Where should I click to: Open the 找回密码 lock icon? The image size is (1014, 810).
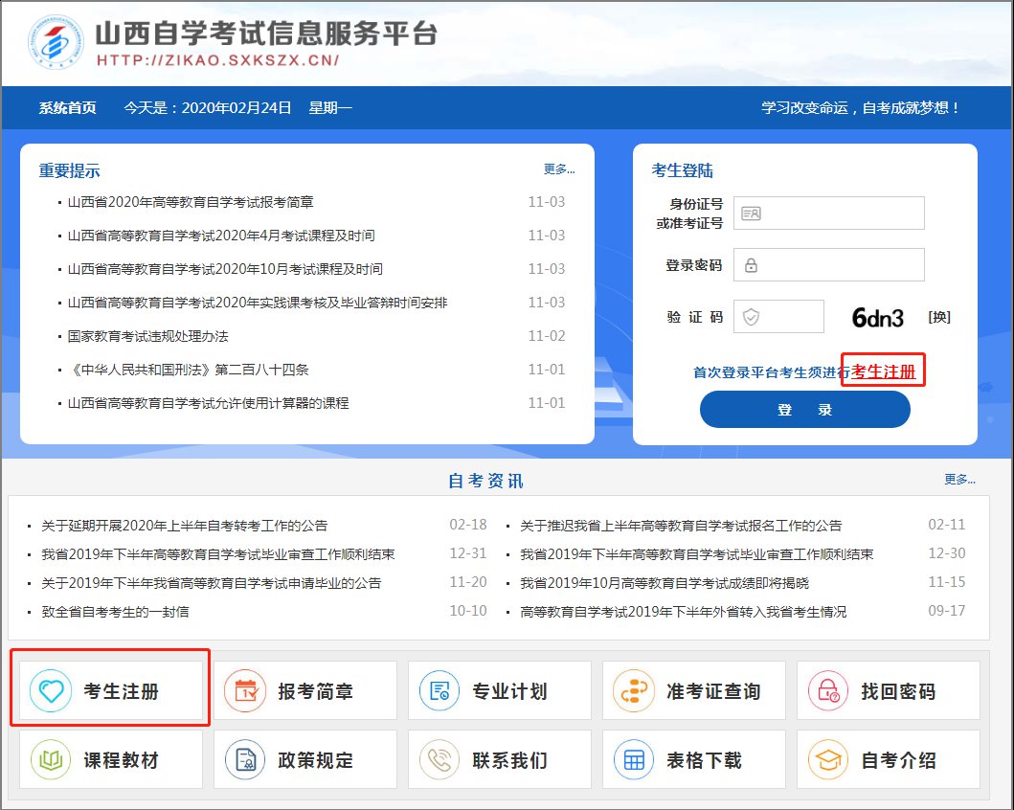point(828,691)
